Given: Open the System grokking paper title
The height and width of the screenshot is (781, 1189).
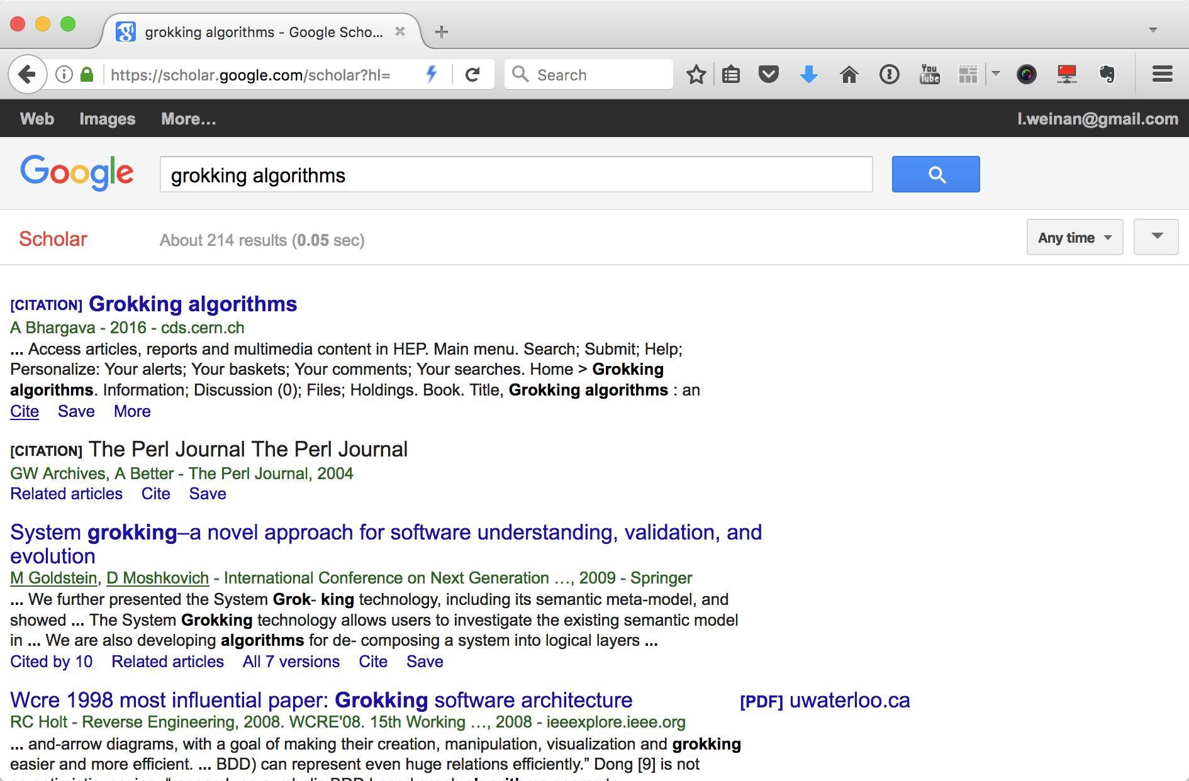Looking at the screenshot, I should pos(386,544).
